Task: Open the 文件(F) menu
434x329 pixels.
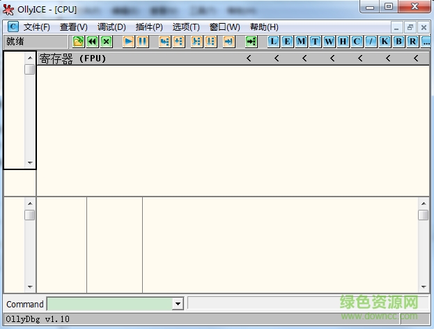Action: tap(36, 27)
